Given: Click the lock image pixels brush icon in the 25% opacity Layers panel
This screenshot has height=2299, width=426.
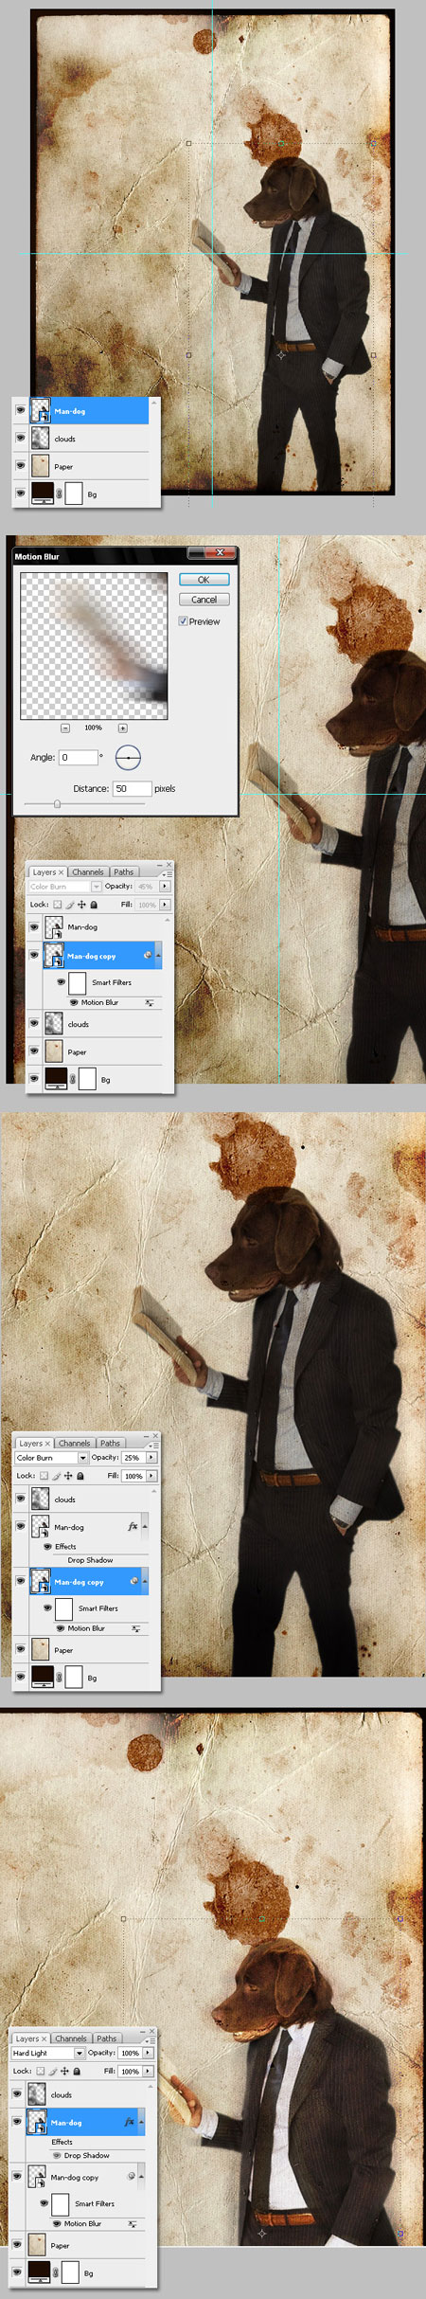Looking at the screenshot, I should (x=56, y=1476).
